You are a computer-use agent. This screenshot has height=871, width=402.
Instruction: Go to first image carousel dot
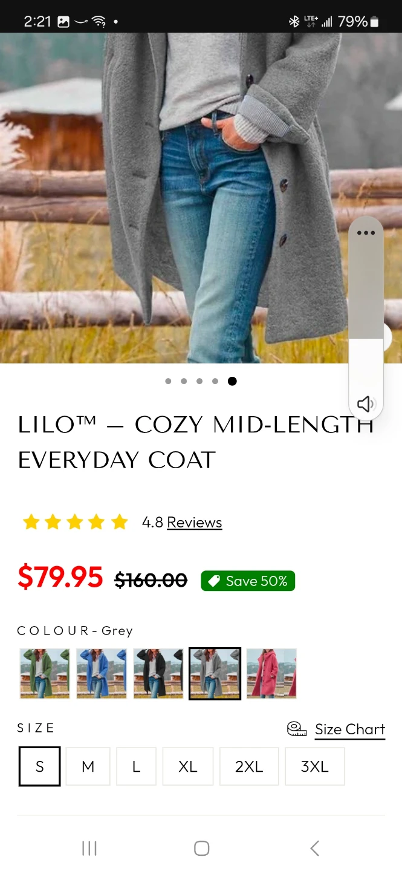click(168, 381)
